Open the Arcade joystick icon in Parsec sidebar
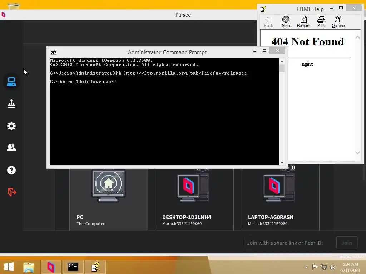 click(x=11, y=104)
